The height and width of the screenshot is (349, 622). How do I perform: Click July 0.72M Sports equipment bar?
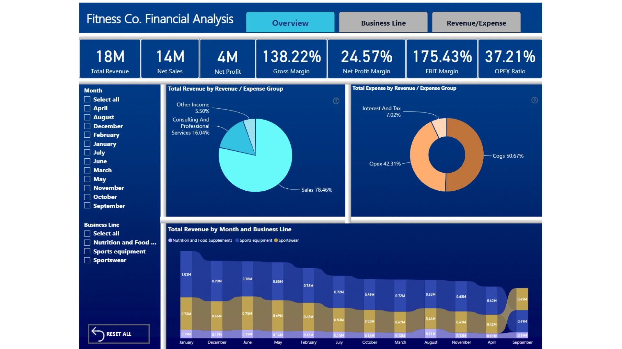click(x=339, y=292)
